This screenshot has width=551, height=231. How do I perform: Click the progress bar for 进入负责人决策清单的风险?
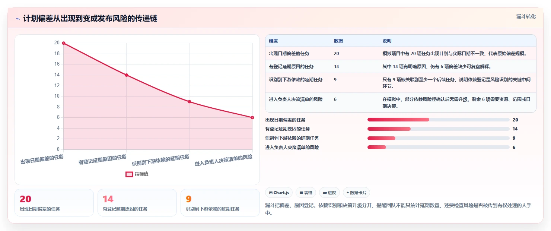[x=438, y=147]
